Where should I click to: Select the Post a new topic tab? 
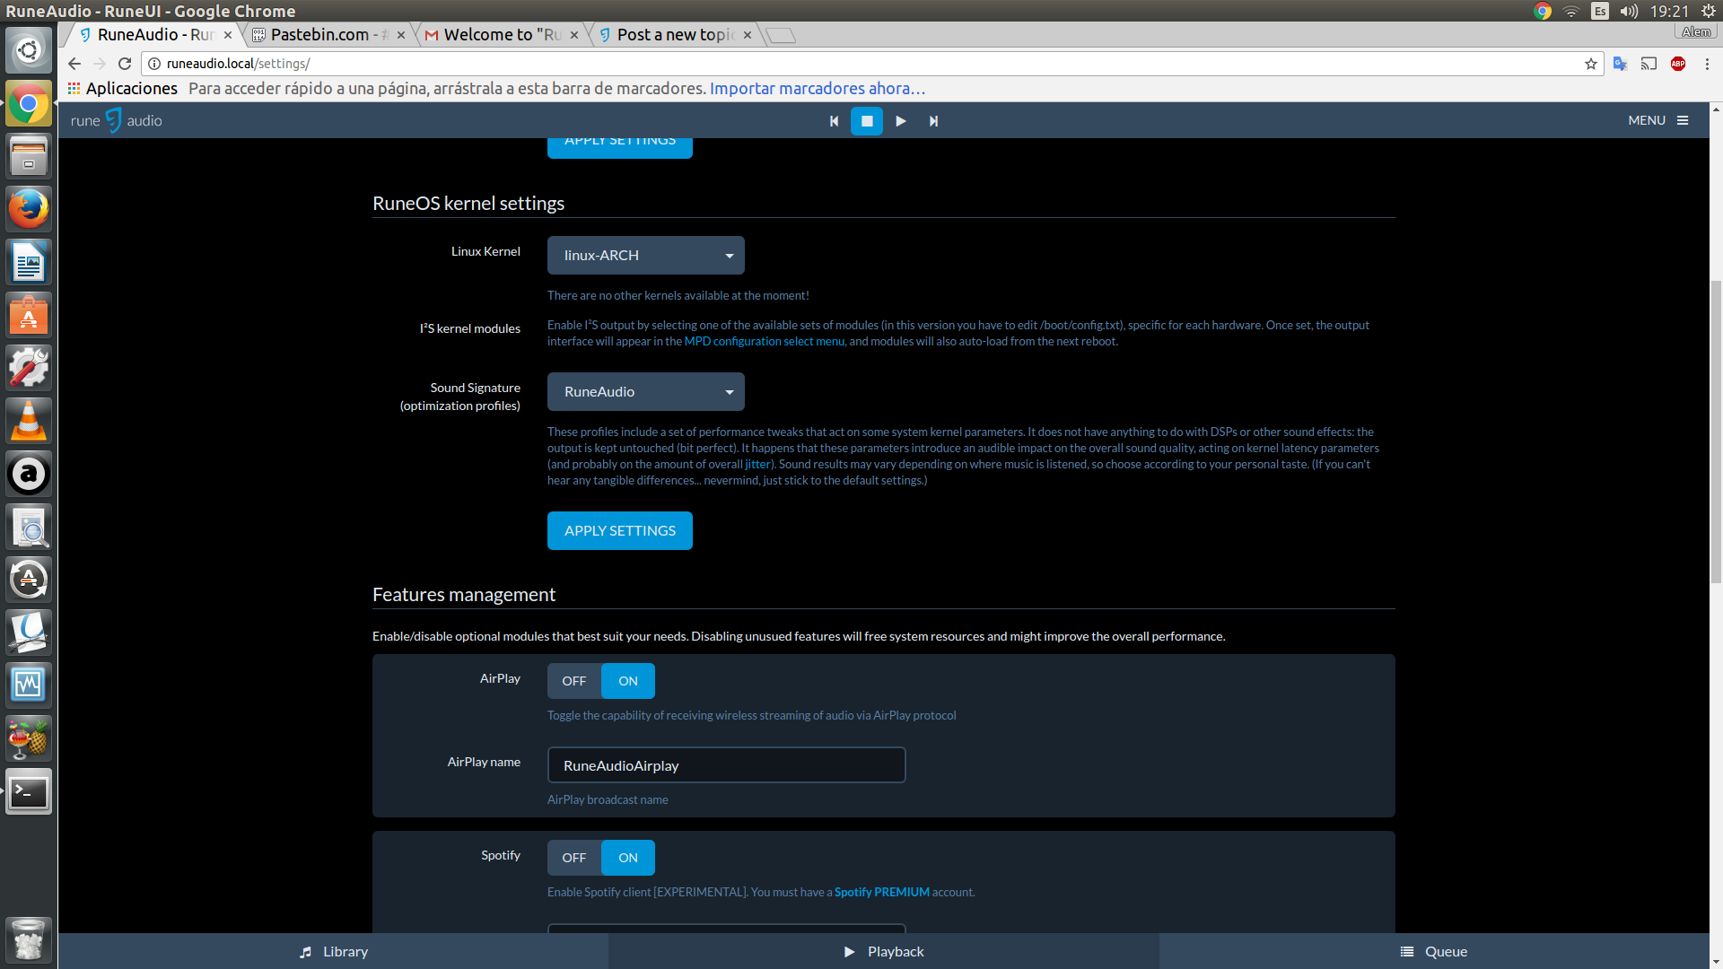coord(675,35)
